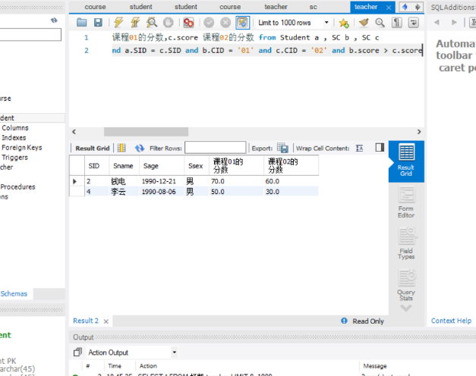476x376 pixels.
Task: Run Explain plan with magnifier-lightning icon
Action: pos(152,23)
